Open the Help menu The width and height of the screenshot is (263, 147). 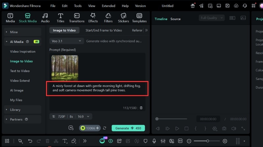[x=125, y=6]
